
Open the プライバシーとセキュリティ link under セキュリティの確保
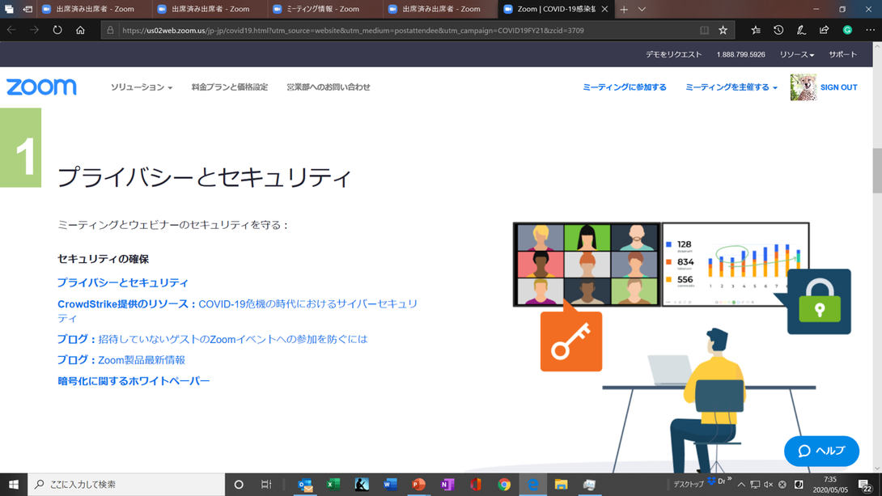click(123, 282)
